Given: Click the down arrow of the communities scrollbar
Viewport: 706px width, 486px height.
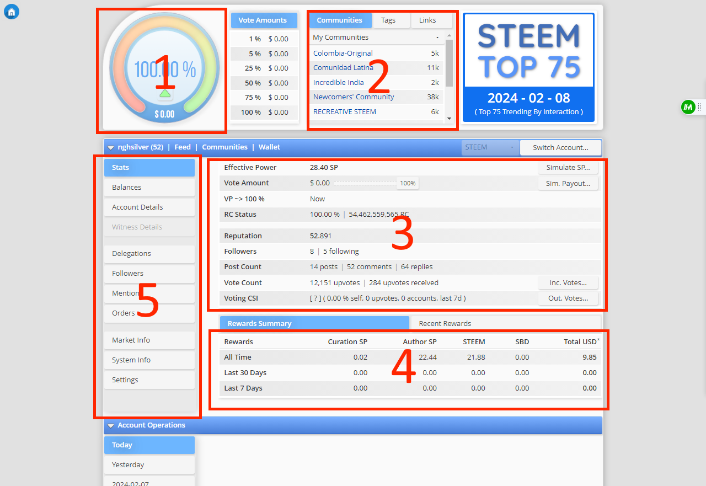Looking at the screenshot, I should [449, 118].
